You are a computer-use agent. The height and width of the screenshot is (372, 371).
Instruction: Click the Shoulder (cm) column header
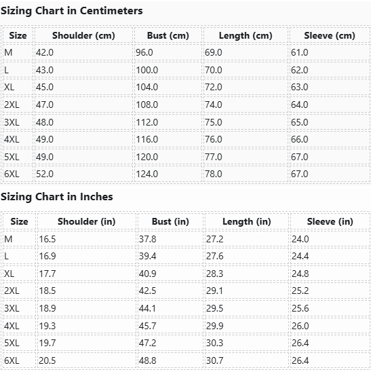tap(83, 35)
